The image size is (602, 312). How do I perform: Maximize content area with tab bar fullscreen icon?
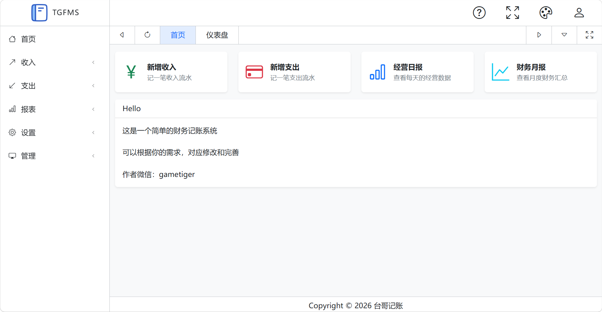point(589,35)
